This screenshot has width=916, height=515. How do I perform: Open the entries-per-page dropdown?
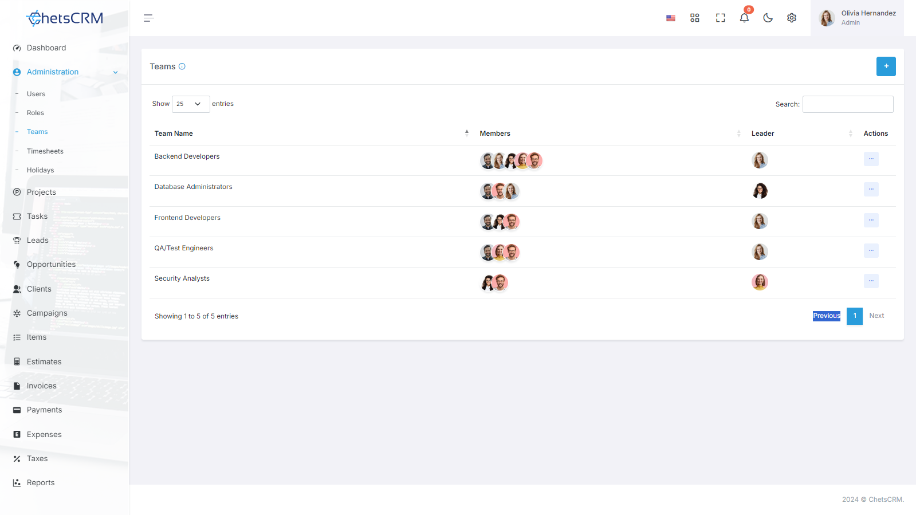(x=191, y=104)
